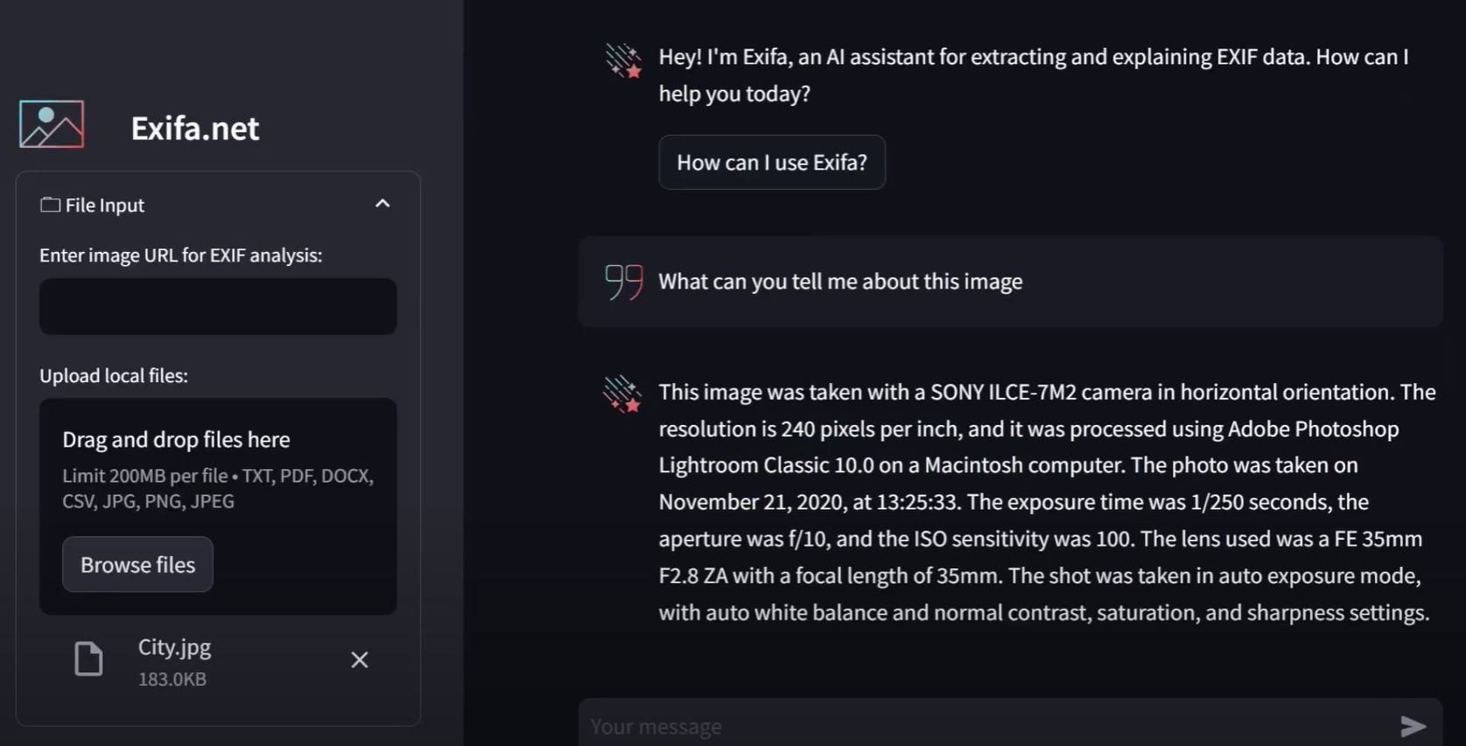Viewport: 1466px width, 746px height.
Task: Focus the Your message chat input
Action: tap(989, 726)
